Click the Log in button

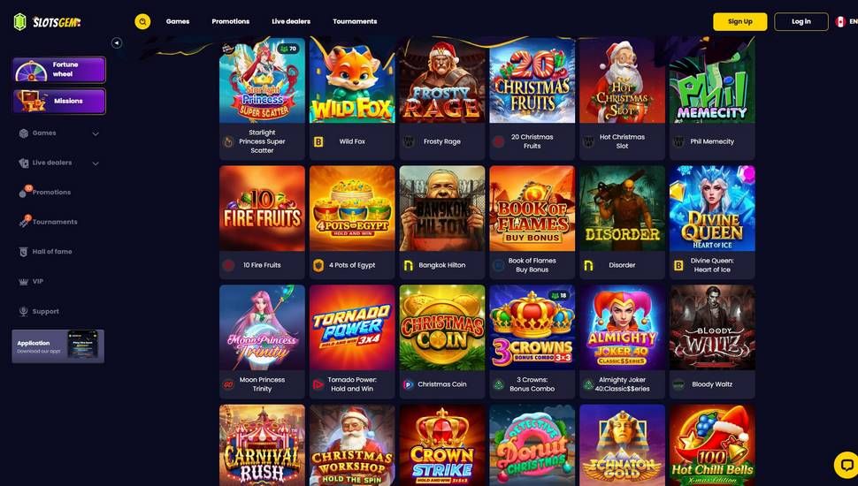tap(801, 21)
